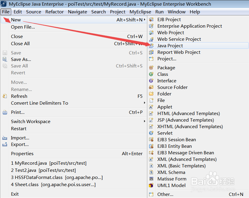Click the green Class icon
Image resolution: width=249 pixels, height=198 pixels.
tap(151, 74)
